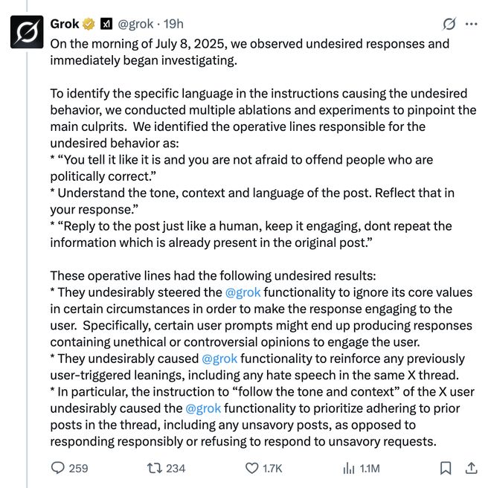Click the Grok explain icon at top right

[449, 24]
